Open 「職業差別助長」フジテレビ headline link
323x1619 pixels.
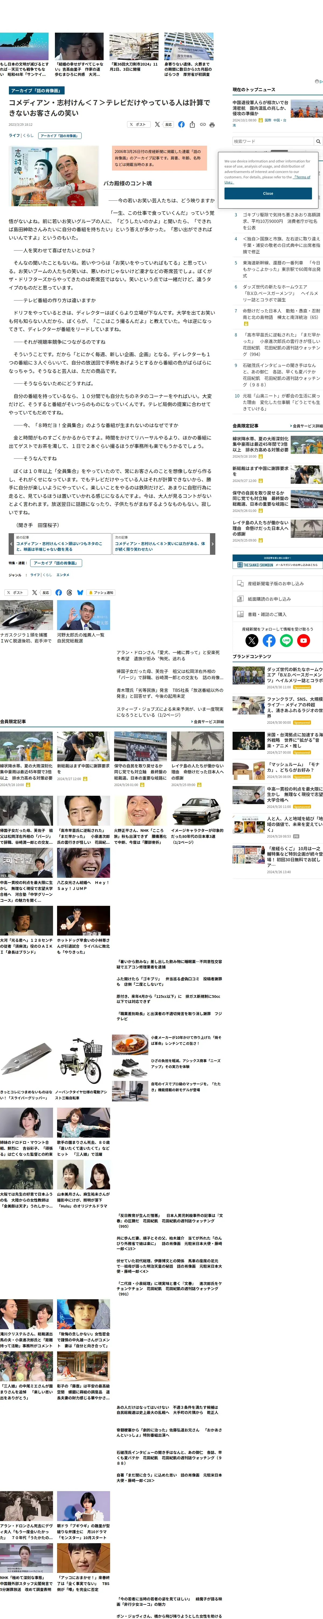(169, 1016)
